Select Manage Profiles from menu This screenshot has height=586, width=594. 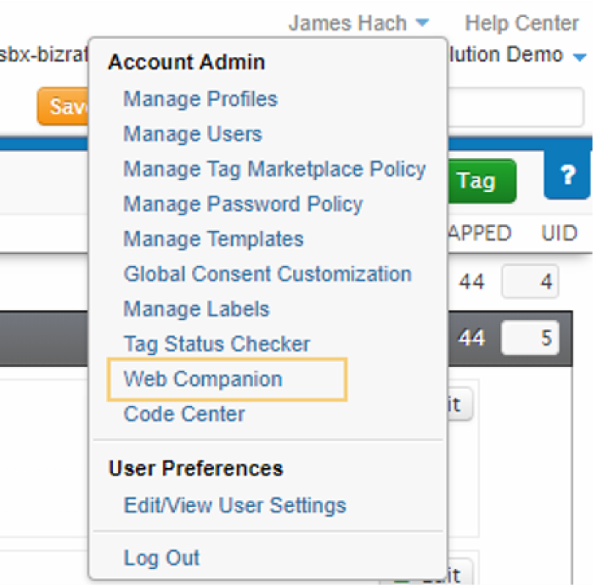(x=200, y=99)
